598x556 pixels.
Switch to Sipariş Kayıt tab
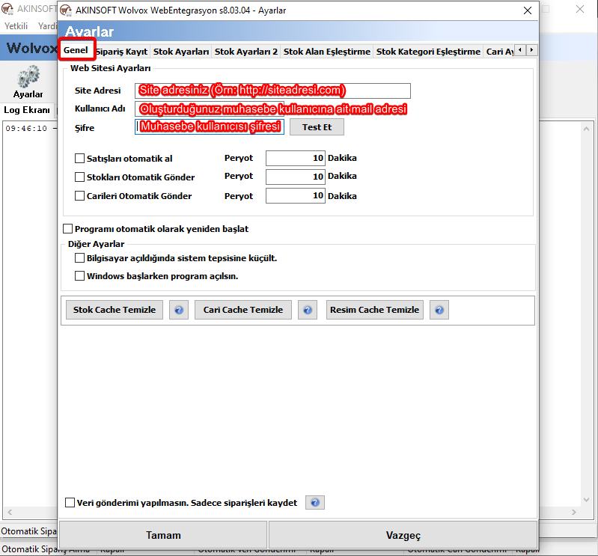tap(122, 52)
